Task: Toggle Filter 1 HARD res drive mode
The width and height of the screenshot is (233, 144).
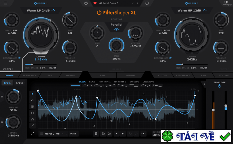Action: point(53,68)
